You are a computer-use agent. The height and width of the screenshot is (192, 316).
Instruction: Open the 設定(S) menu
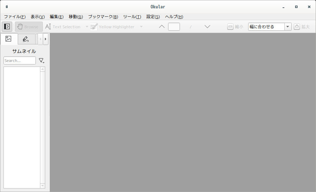[x=153, y=17]
